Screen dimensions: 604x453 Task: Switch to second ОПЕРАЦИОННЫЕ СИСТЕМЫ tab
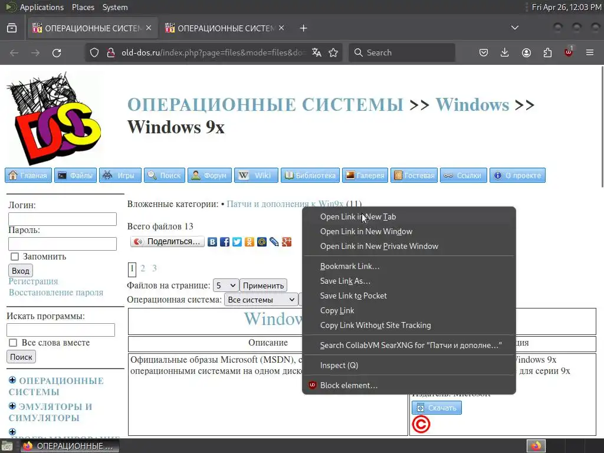pos(225,28)
